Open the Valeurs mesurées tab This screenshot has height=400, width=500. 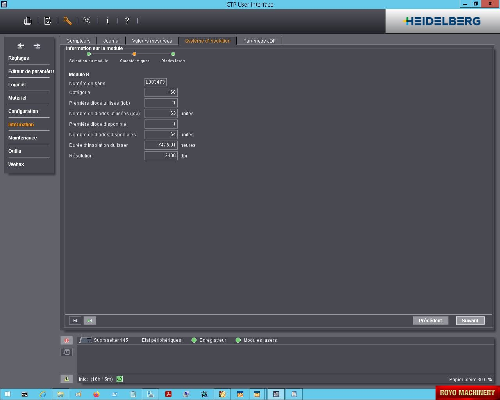click(x=152, y=41)
